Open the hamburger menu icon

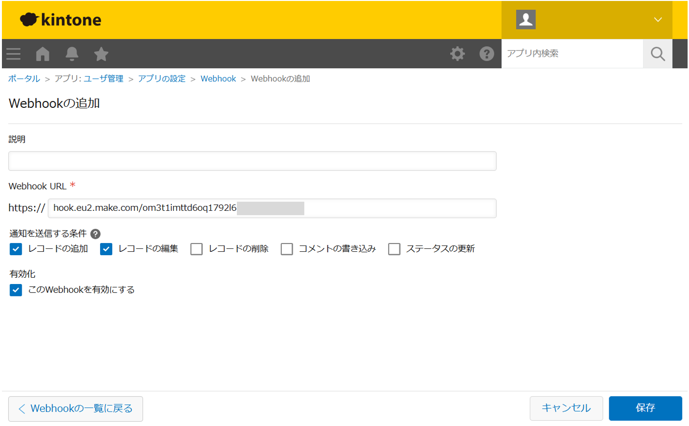pos(13,54)
